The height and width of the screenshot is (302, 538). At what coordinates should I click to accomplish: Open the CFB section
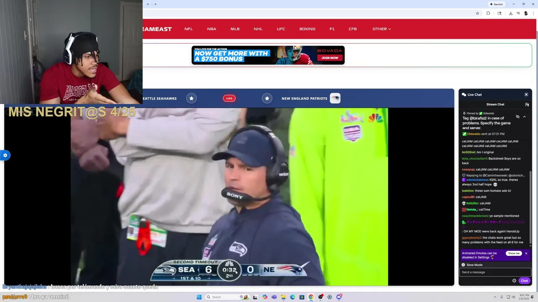[x=353, y=29]
